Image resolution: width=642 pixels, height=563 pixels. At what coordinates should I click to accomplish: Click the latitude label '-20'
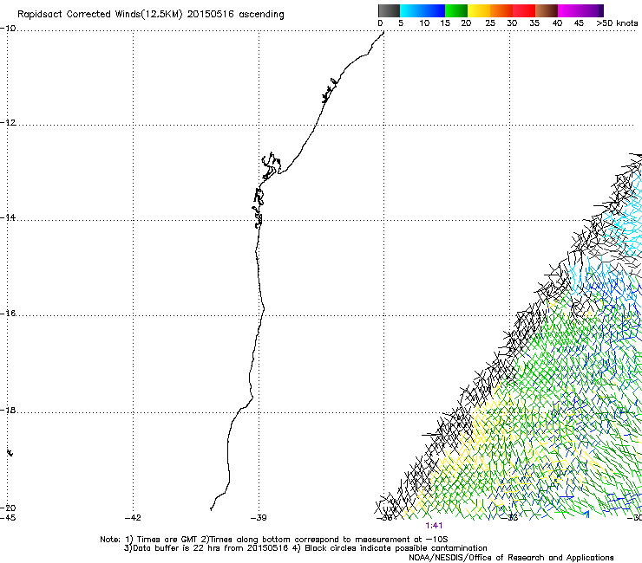8,508
